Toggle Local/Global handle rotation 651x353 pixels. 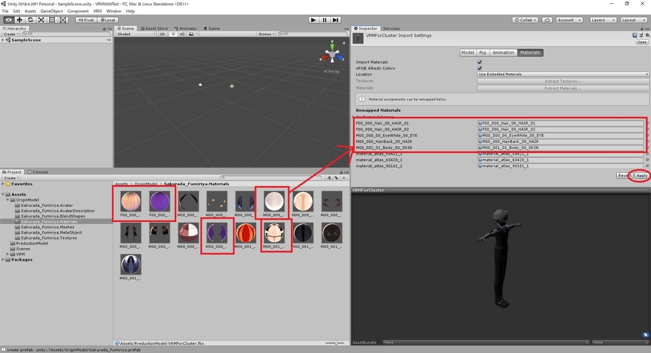107,20
